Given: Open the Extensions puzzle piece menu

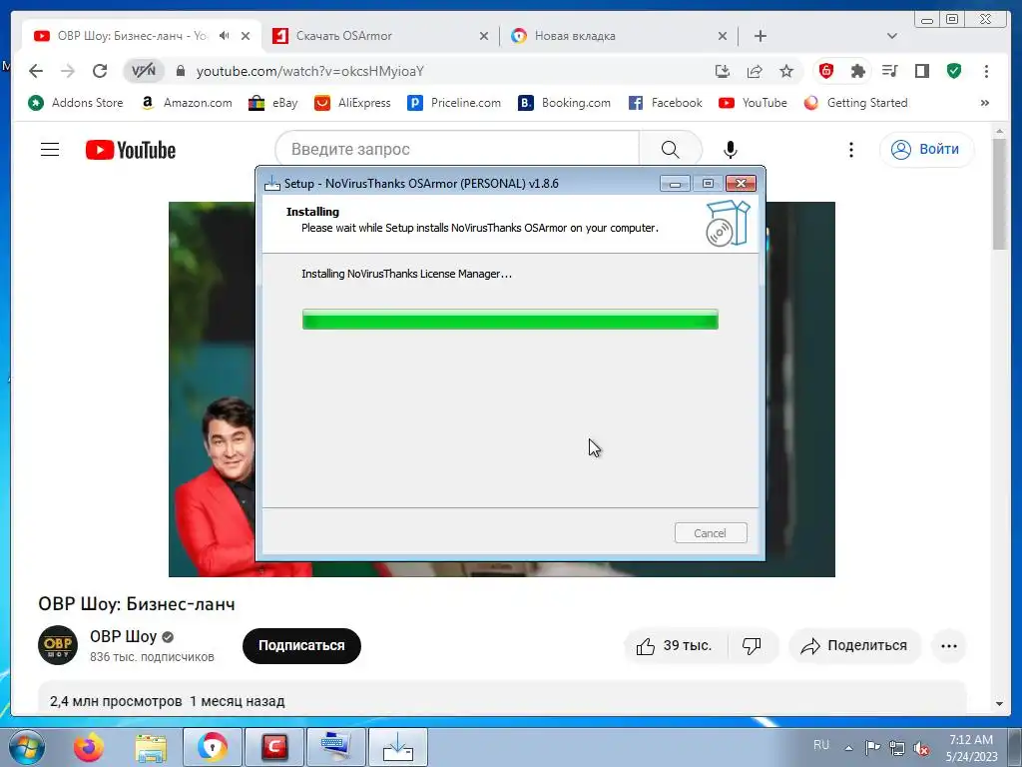Looking at the screenshot, I should click(x=857, y=71).
